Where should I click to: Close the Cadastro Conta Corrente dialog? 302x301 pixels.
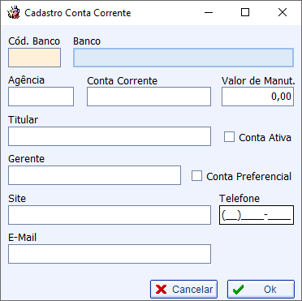coord(283,12)
